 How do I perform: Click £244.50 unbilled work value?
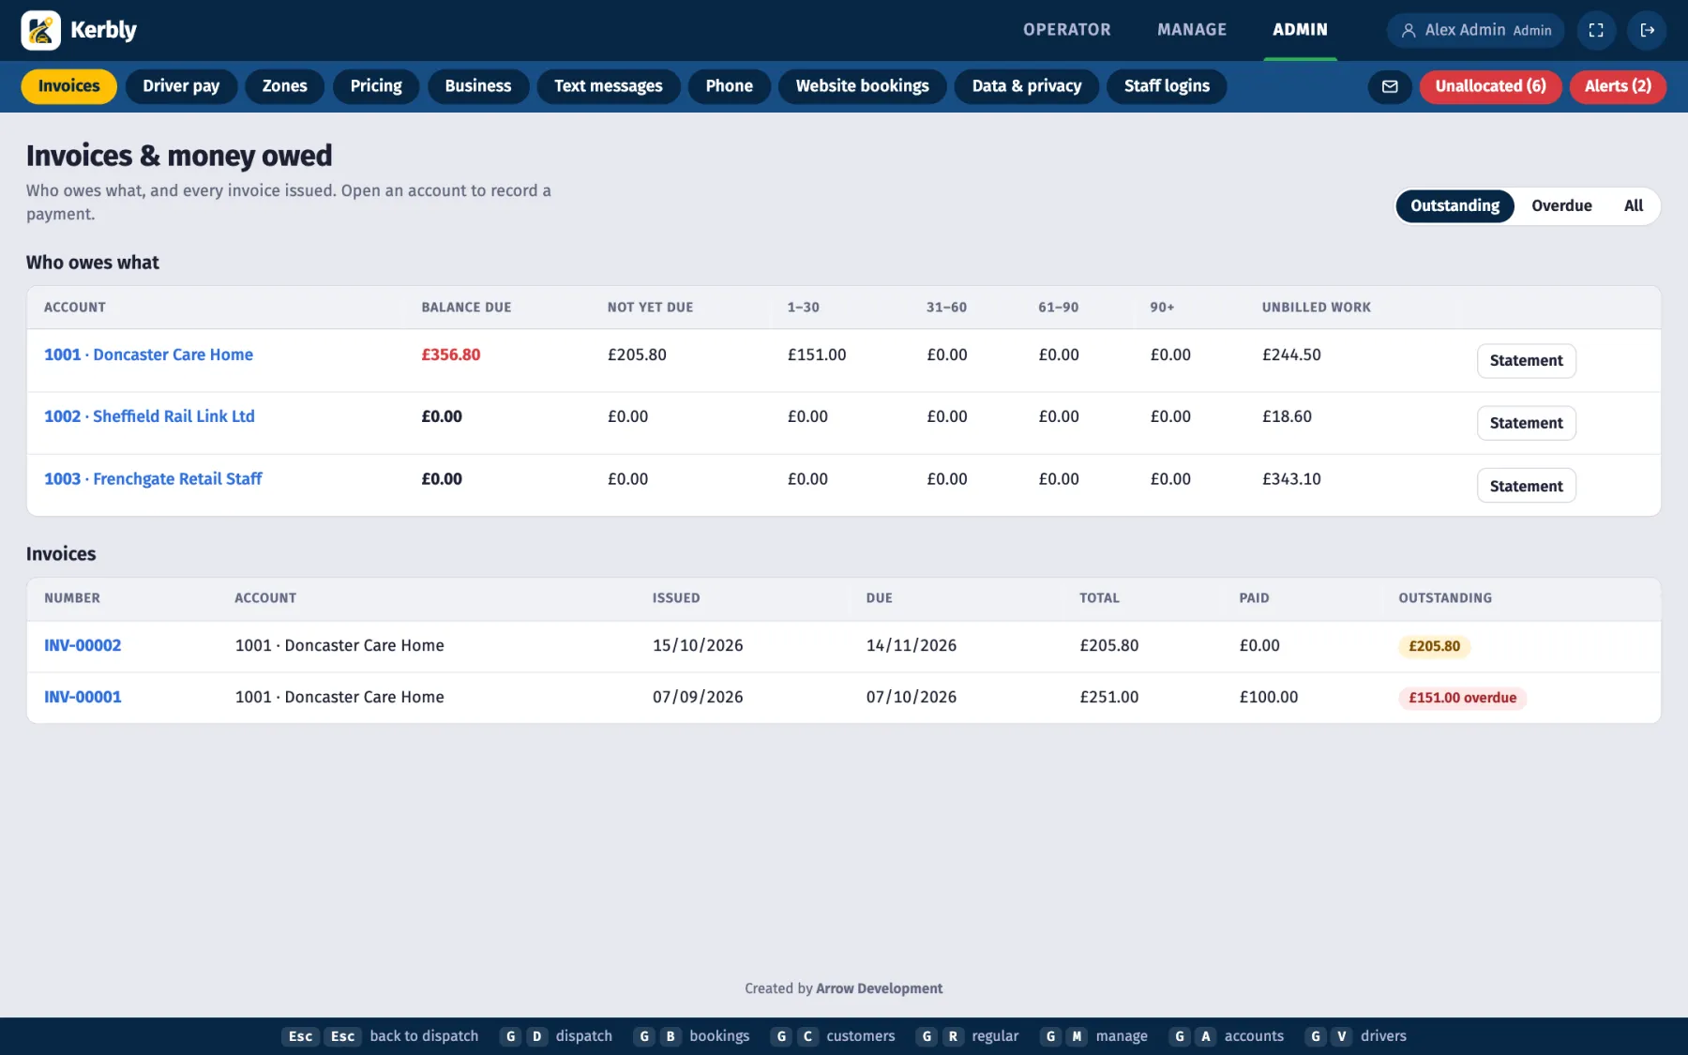tap(1291, 354)
